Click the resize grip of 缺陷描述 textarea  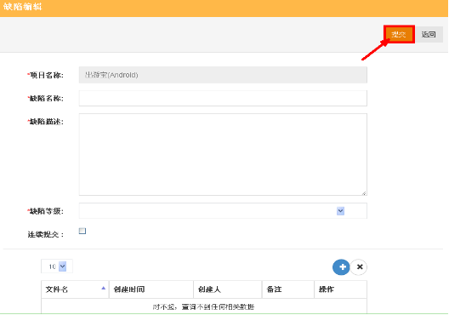(364, 193)
